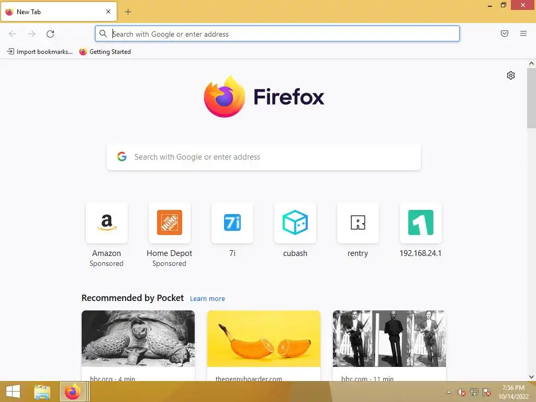536x402 pixels.
Task: Open the Home Depot sponsored shortcut
Action: (x=170, y=223)
